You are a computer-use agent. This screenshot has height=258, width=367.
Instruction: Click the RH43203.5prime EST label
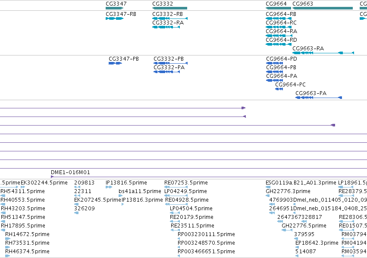23,209
